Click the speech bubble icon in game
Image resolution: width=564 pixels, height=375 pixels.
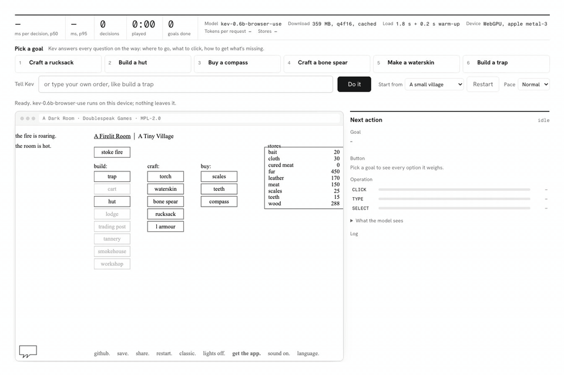(x=28, y=352)
